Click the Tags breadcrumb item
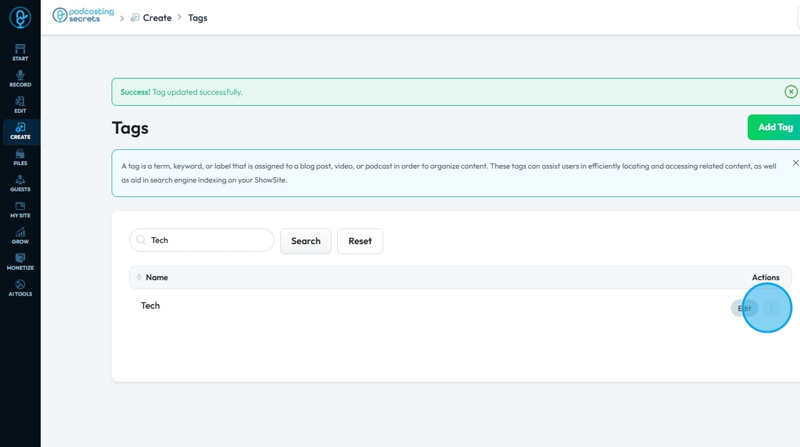 click(197, 18)
